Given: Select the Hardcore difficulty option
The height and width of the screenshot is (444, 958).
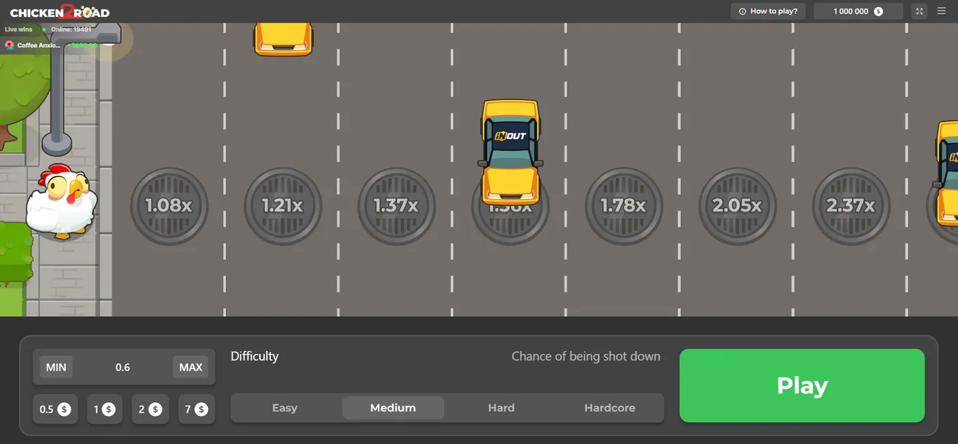Looking at the screenshot, I should (x=610, y=408).
